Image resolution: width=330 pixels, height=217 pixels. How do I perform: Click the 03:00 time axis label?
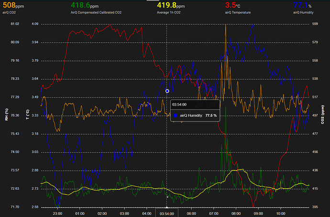pyautogui.click(x=124, y=214)
